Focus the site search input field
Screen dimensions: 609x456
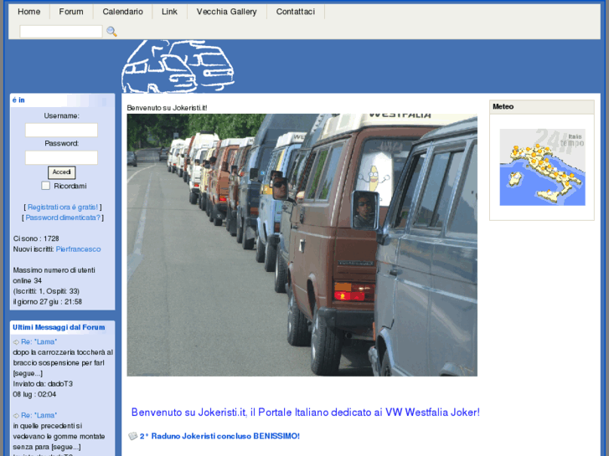[61, 32]
